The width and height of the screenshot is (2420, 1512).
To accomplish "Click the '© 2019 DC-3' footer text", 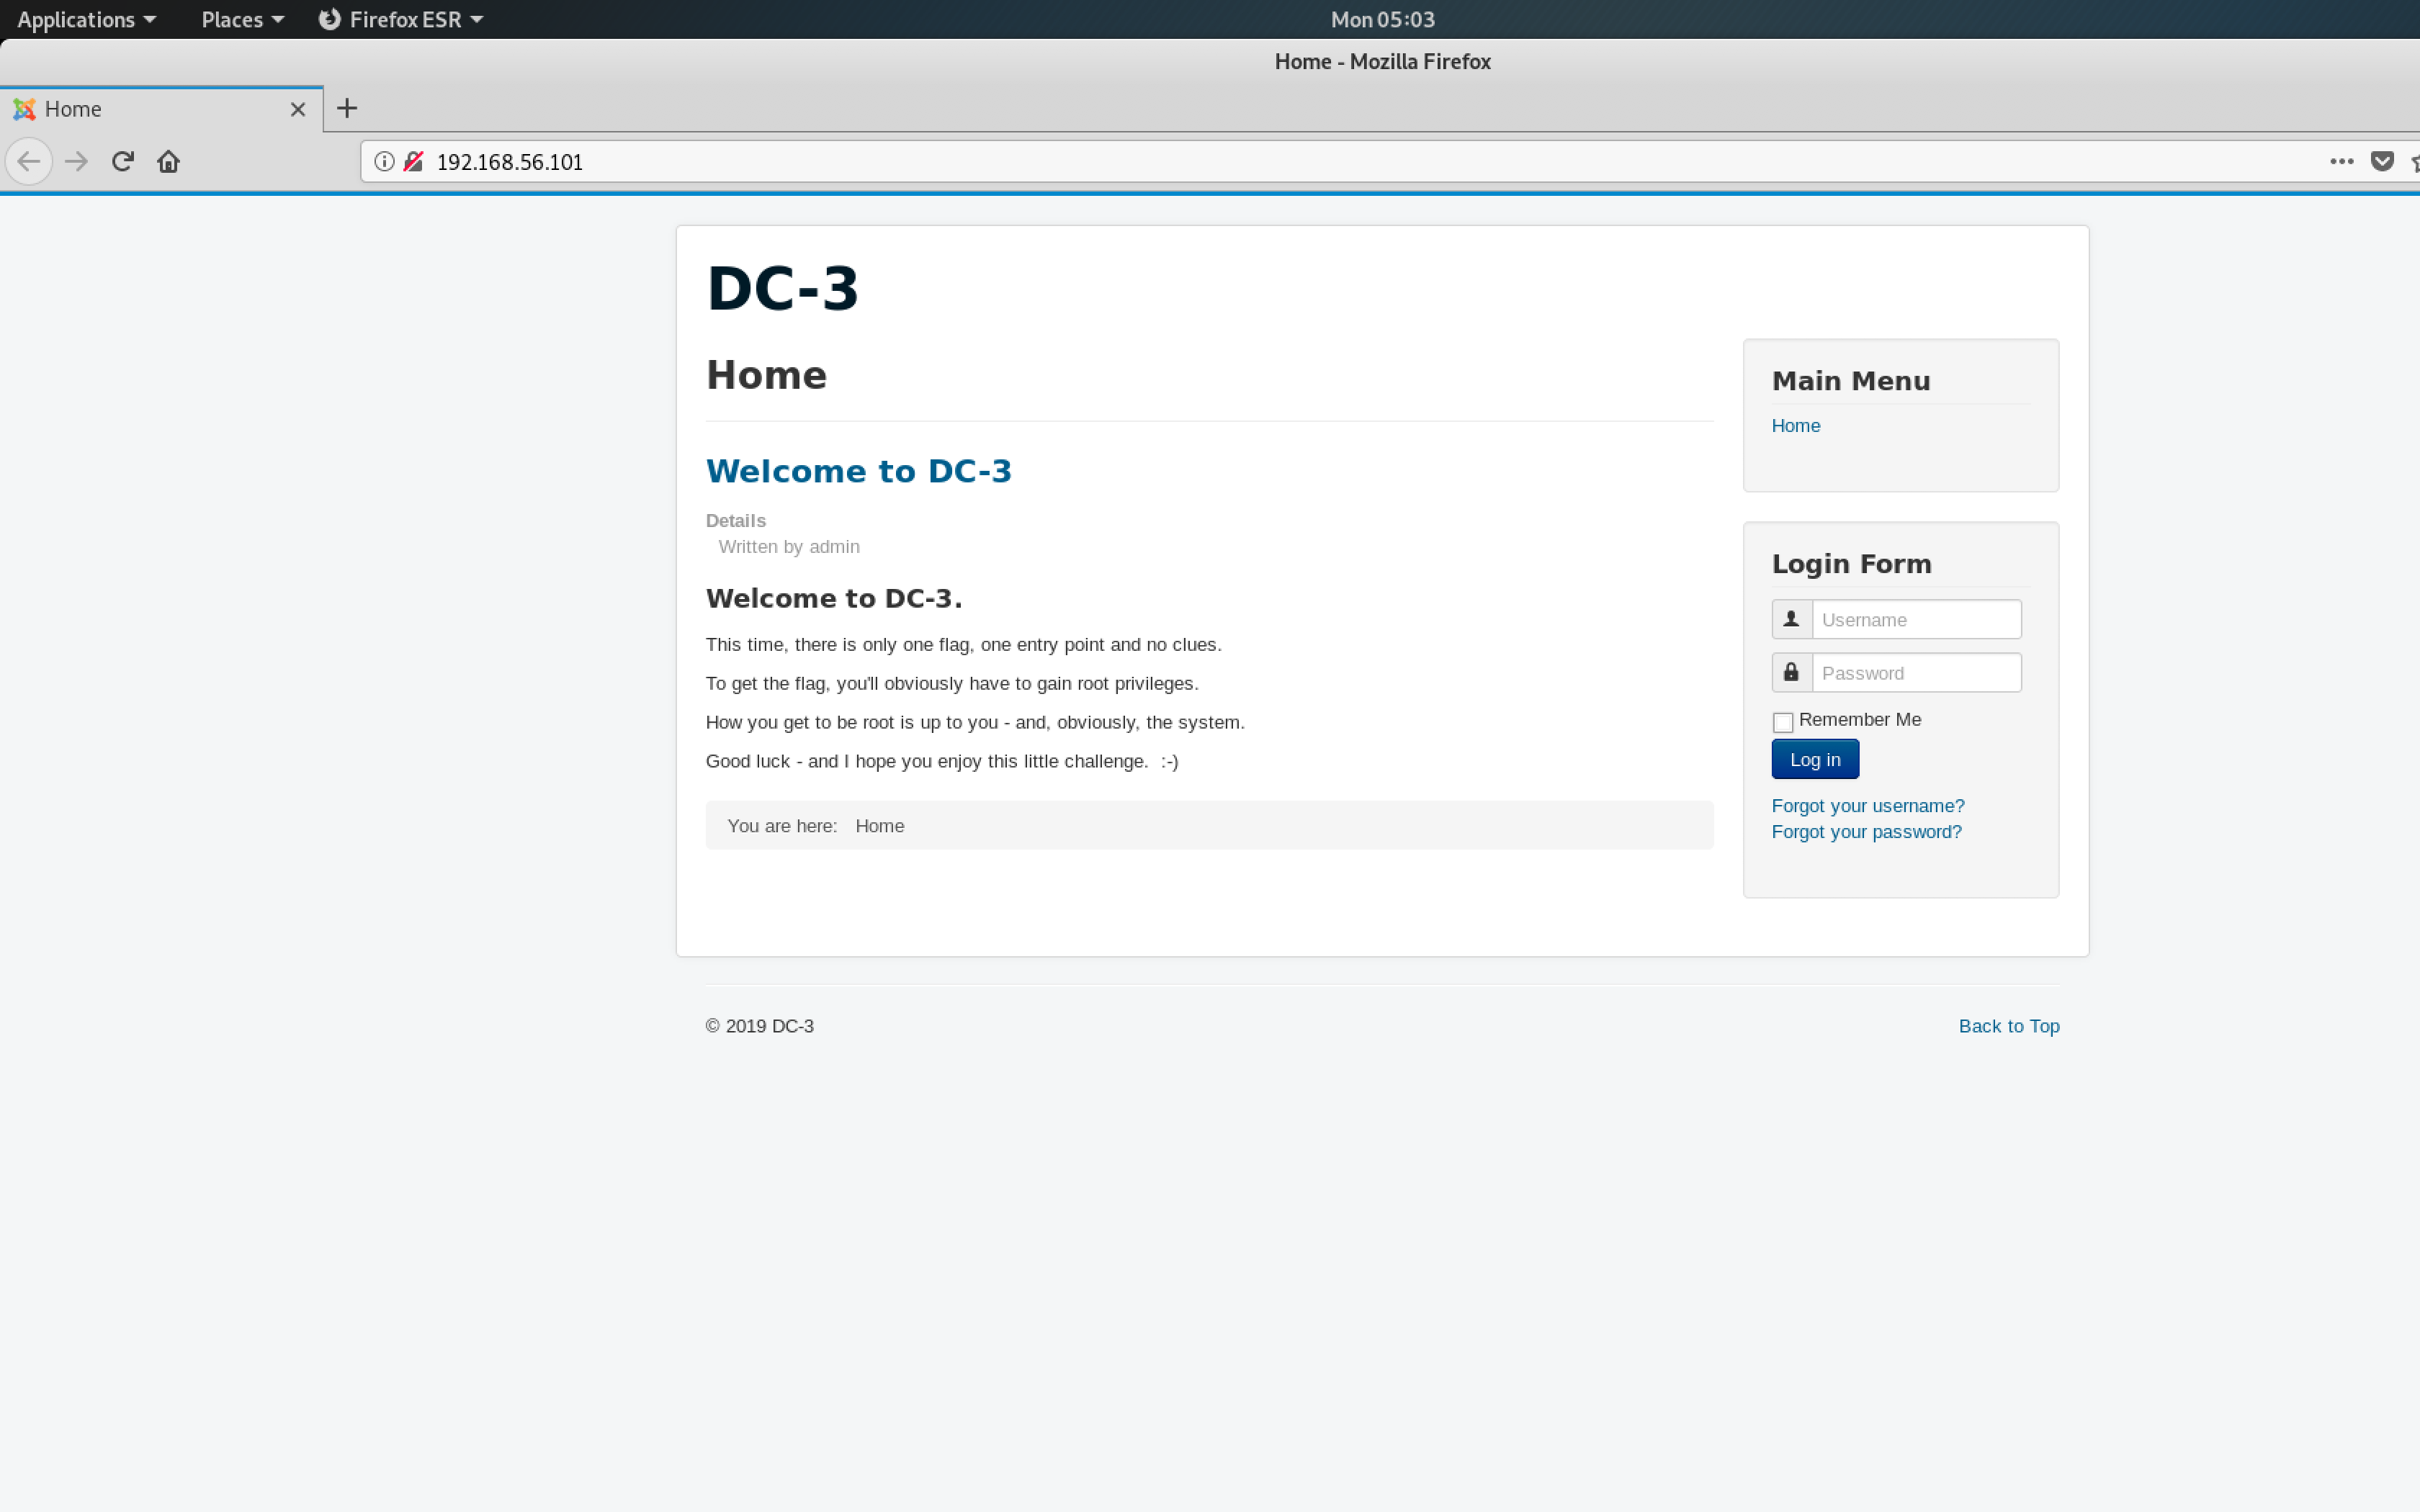I will 759,1025.
